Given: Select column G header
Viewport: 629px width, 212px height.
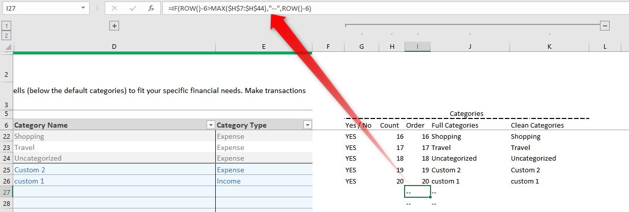Looking at the screenshot, I should 361,46.
